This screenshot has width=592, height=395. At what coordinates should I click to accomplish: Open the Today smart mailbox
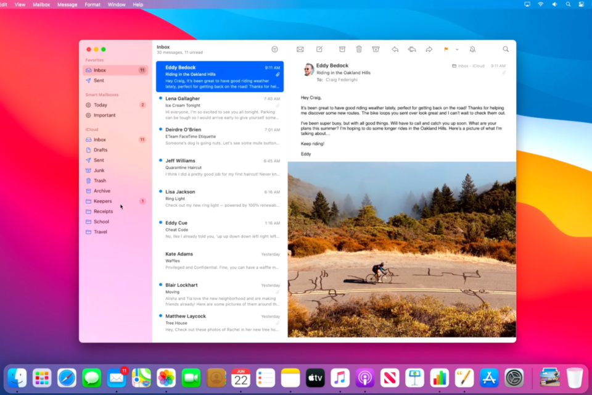(x=101, y=105)
